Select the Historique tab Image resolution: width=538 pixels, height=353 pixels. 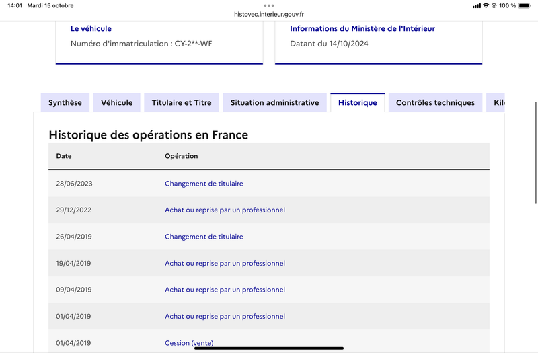coord(358,103)
